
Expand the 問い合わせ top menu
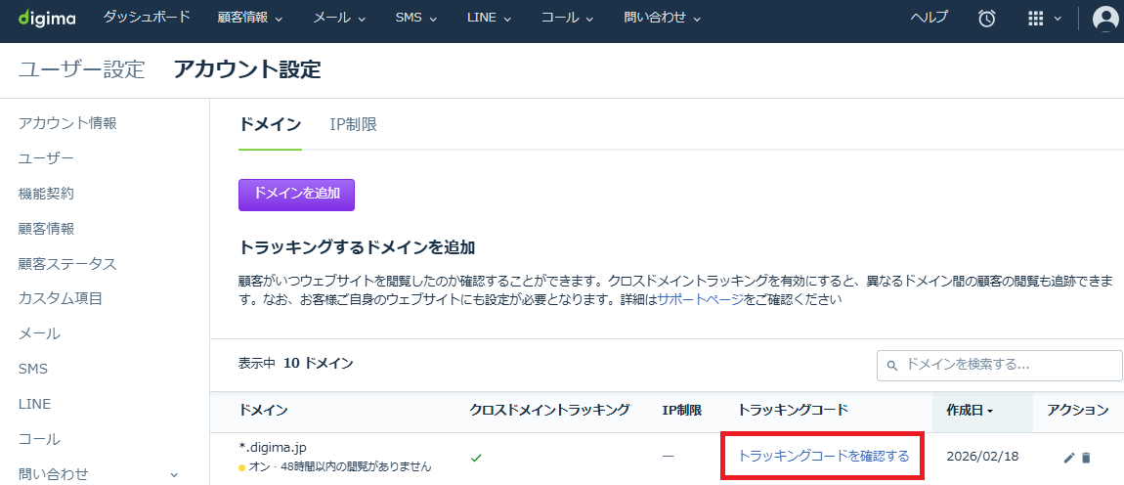663,18
